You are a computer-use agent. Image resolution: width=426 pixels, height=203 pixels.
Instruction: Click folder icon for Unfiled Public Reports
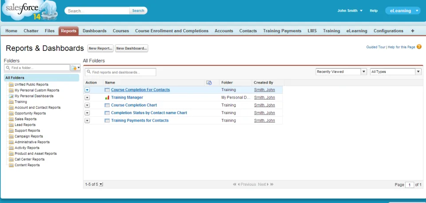pyautogui.click(x=11, y=84)
